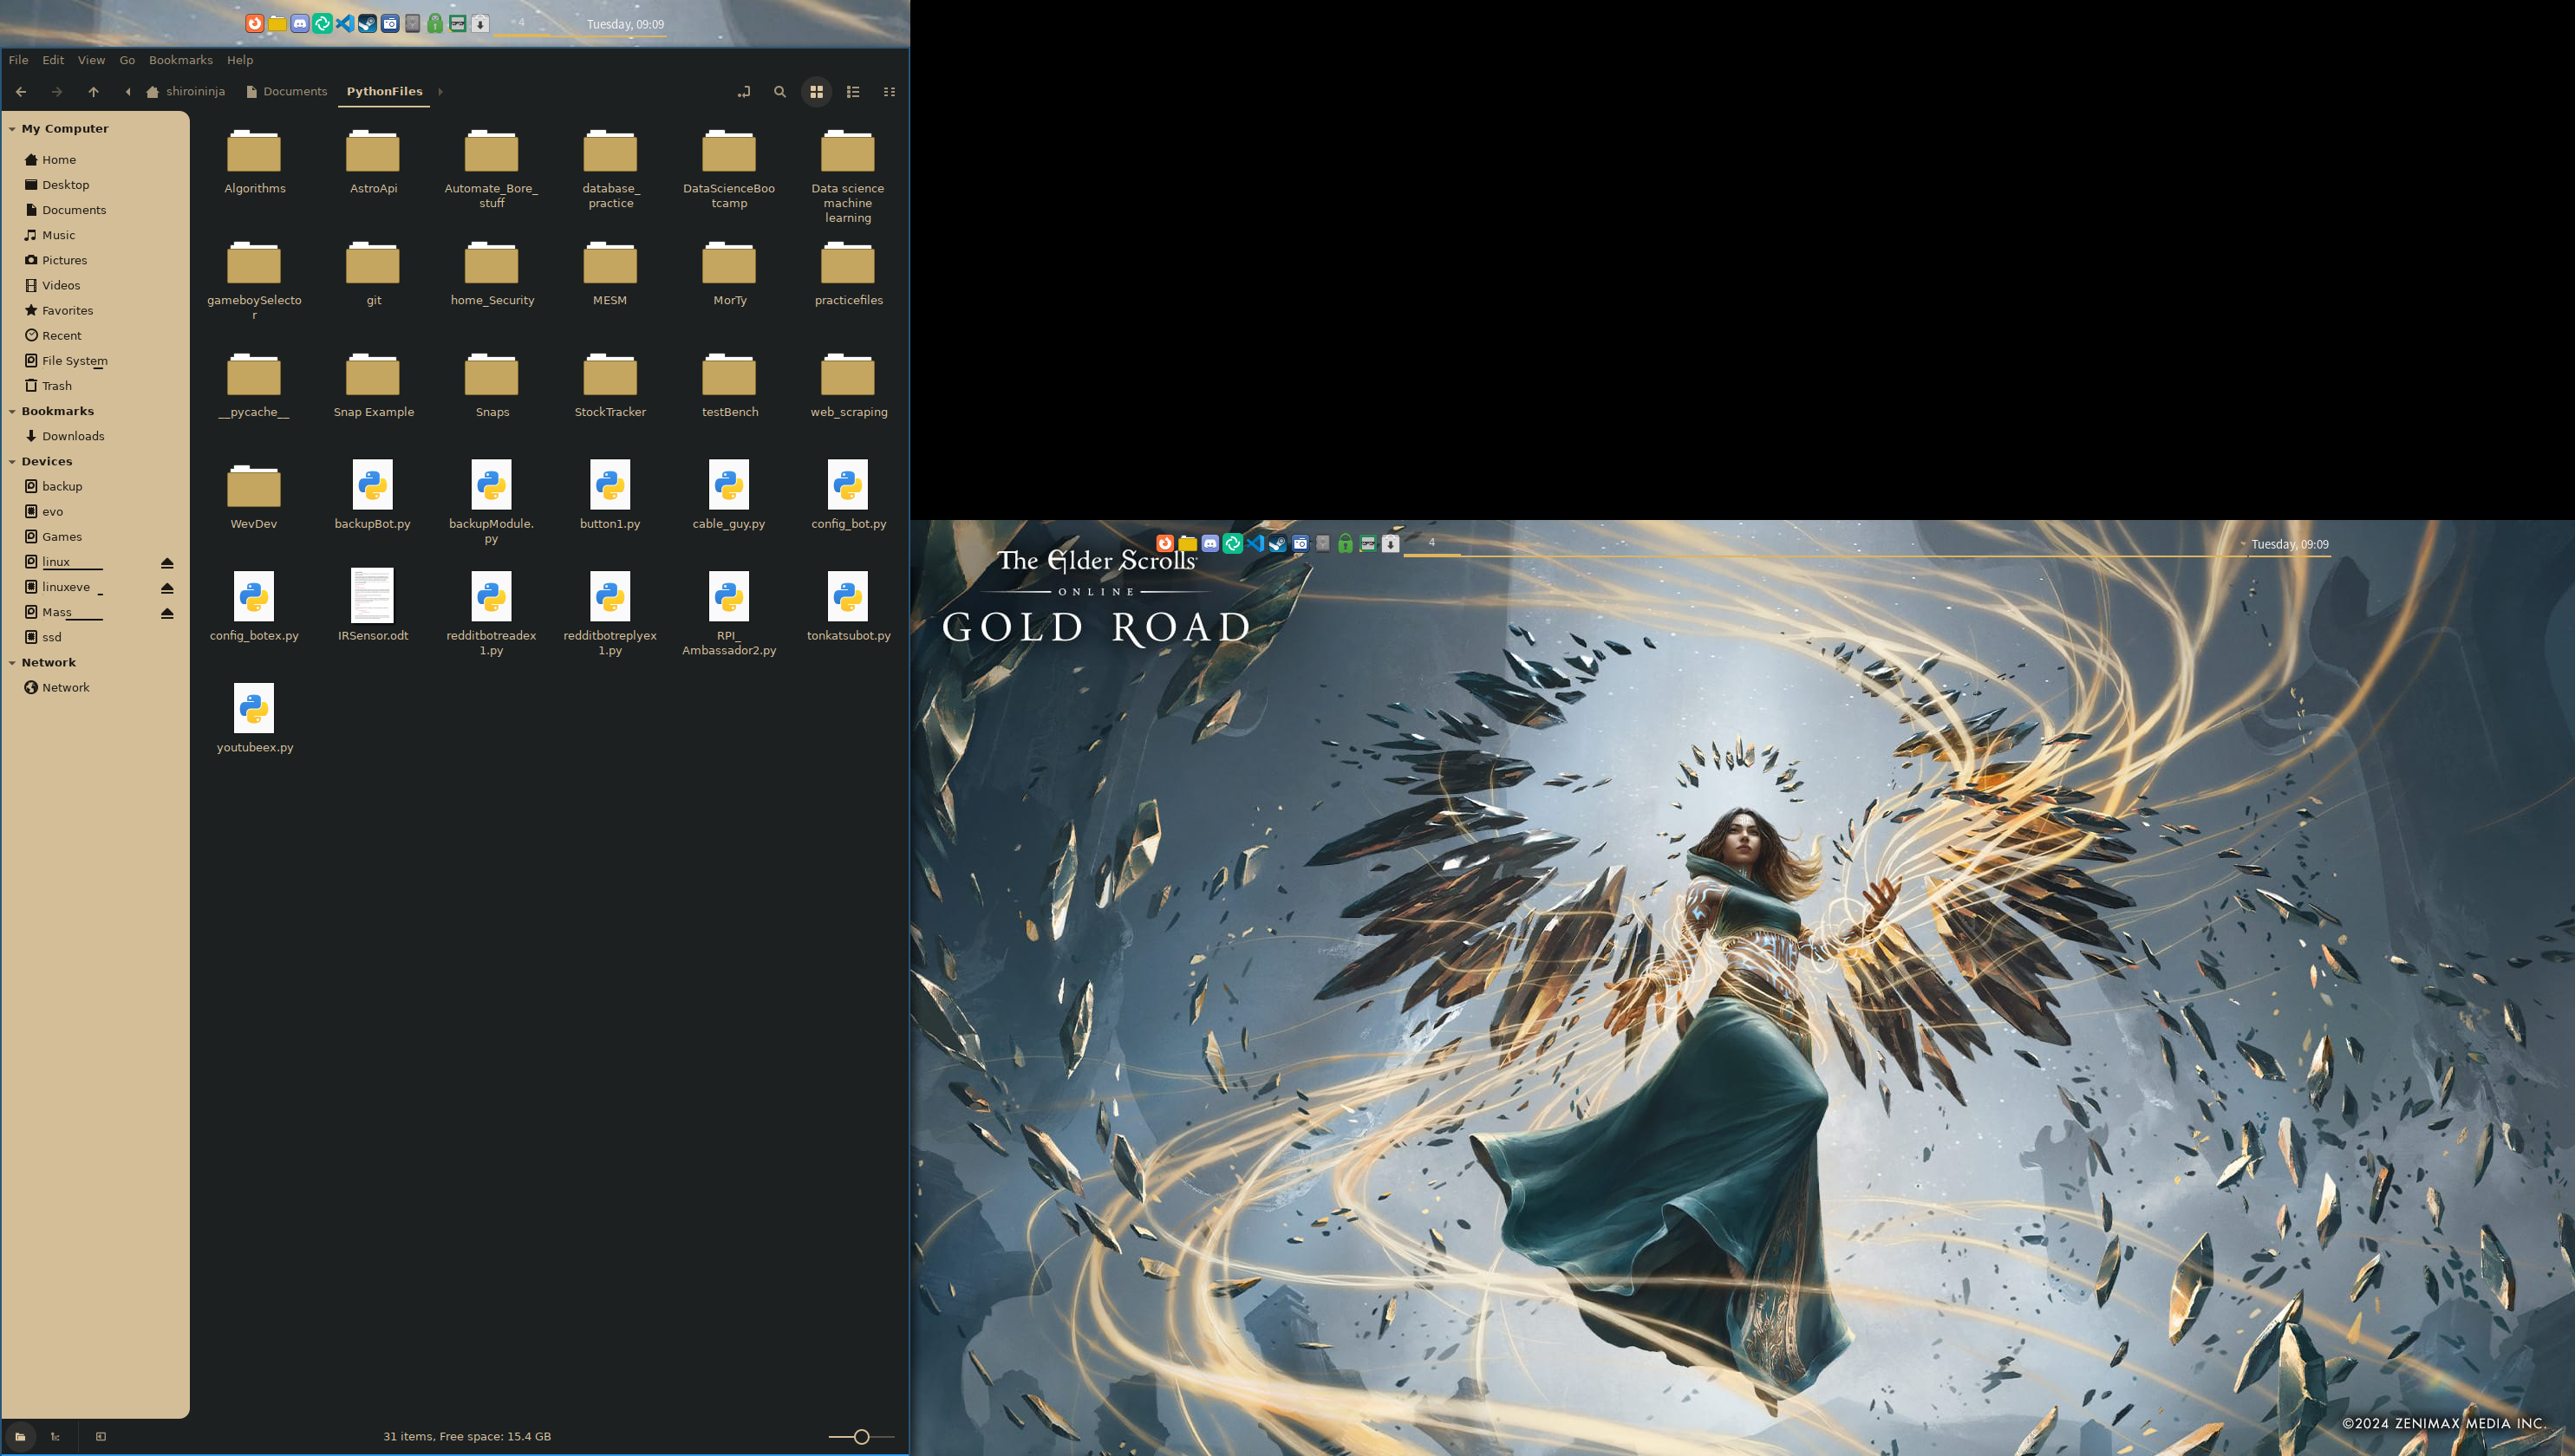Toggle location entry path button
Screen dimensions: 2575x1456
743,92
